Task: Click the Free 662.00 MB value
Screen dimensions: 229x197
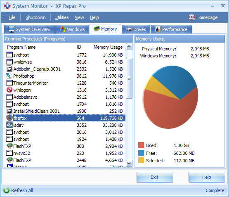Action: (184, 153)
